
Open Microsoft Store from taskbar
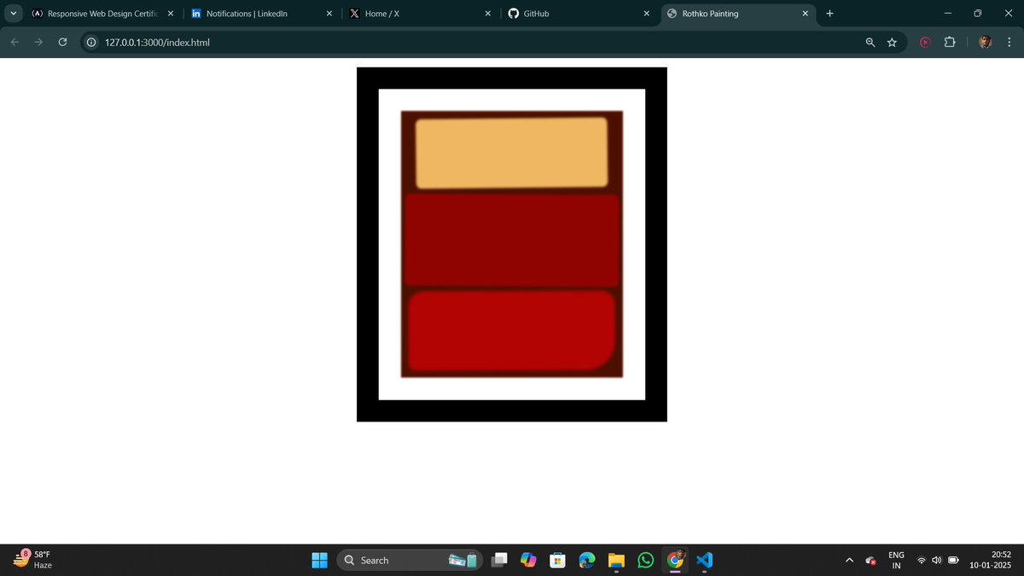click(x=557, y=561)
